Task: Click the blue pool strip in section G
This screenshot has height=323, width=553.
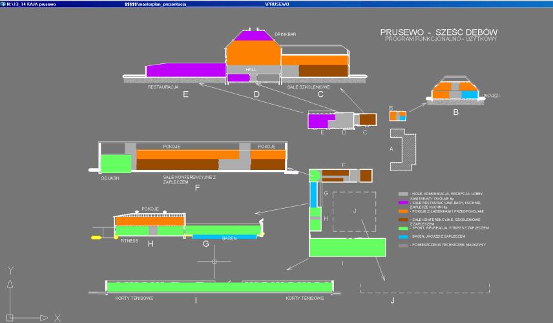Action: click(225, 237)
